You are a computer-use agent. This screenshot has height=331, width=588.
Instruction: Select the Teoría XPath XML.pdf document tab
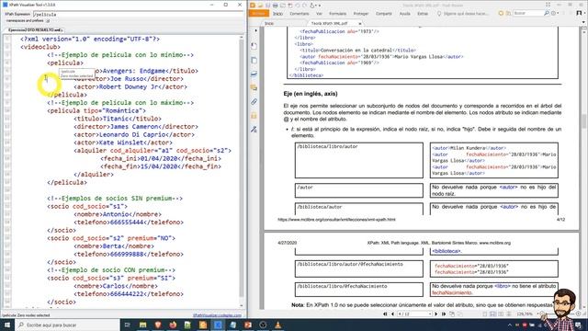click(329, 23)
